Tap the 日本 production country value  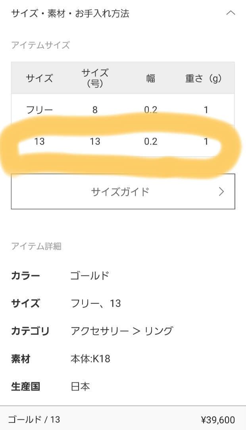(x=80, y=386)
